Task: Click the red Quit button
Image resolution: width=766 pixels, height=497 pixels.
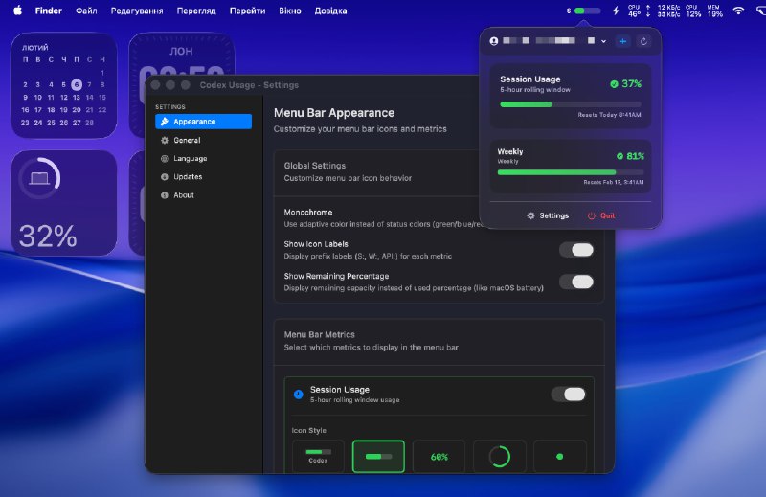Action: [601, 215]
